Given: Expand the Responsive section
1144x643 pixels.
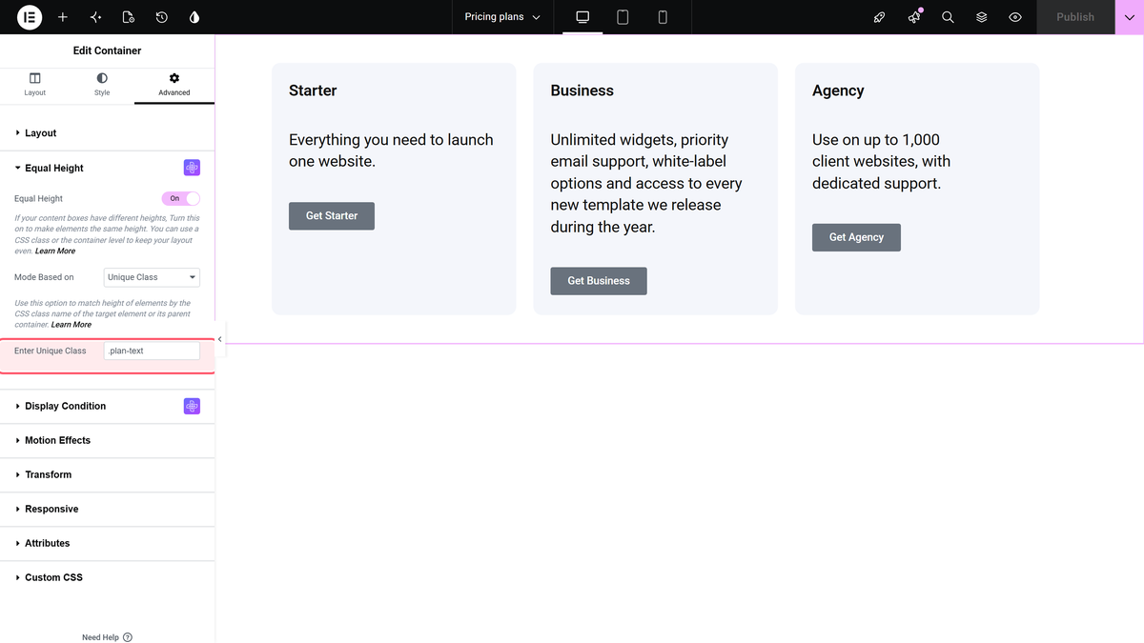Looking at the screenshot, I should coord(107,509).
